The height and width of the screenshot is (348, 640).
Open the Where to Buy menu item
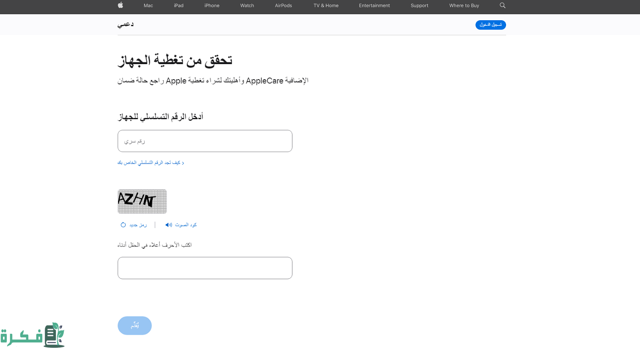(464, 6)
